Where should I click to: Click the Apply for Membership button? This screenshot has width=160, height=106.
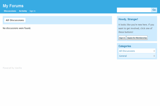tap(137, 38)
